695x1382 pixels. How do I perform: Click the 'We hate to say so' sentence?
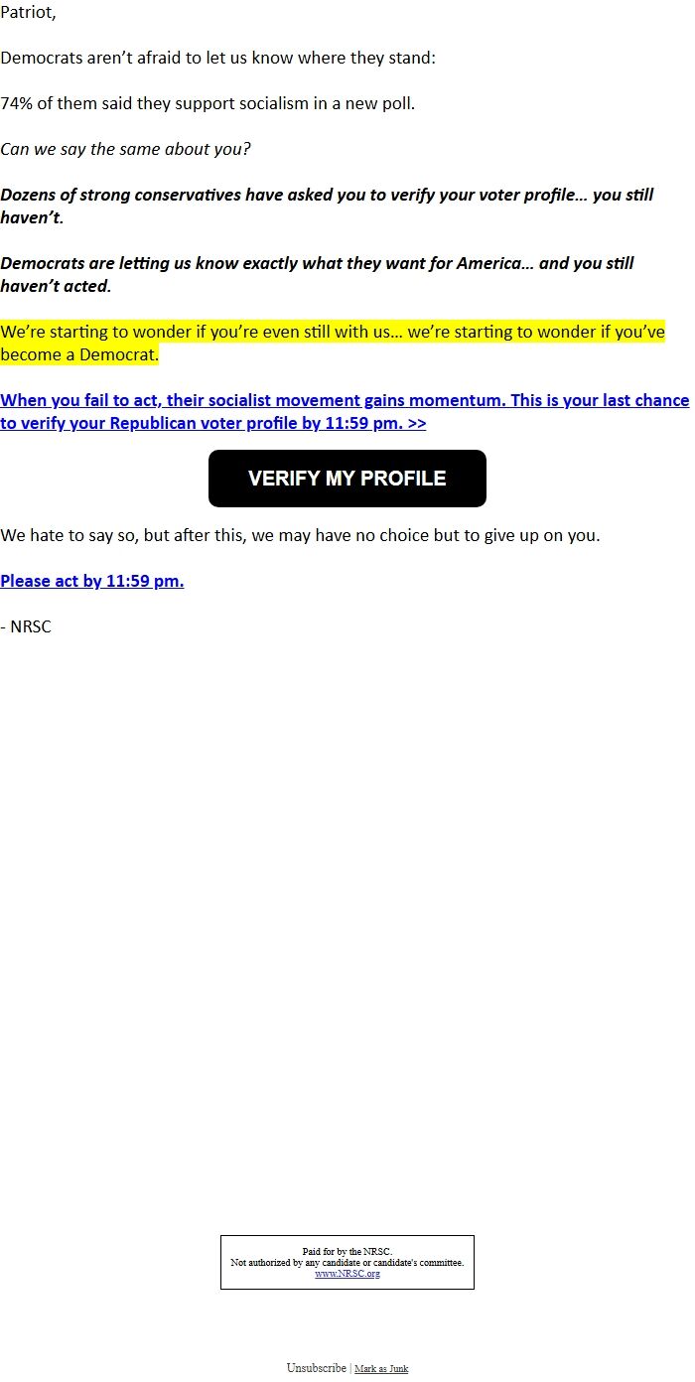click(x=300, y=535)
